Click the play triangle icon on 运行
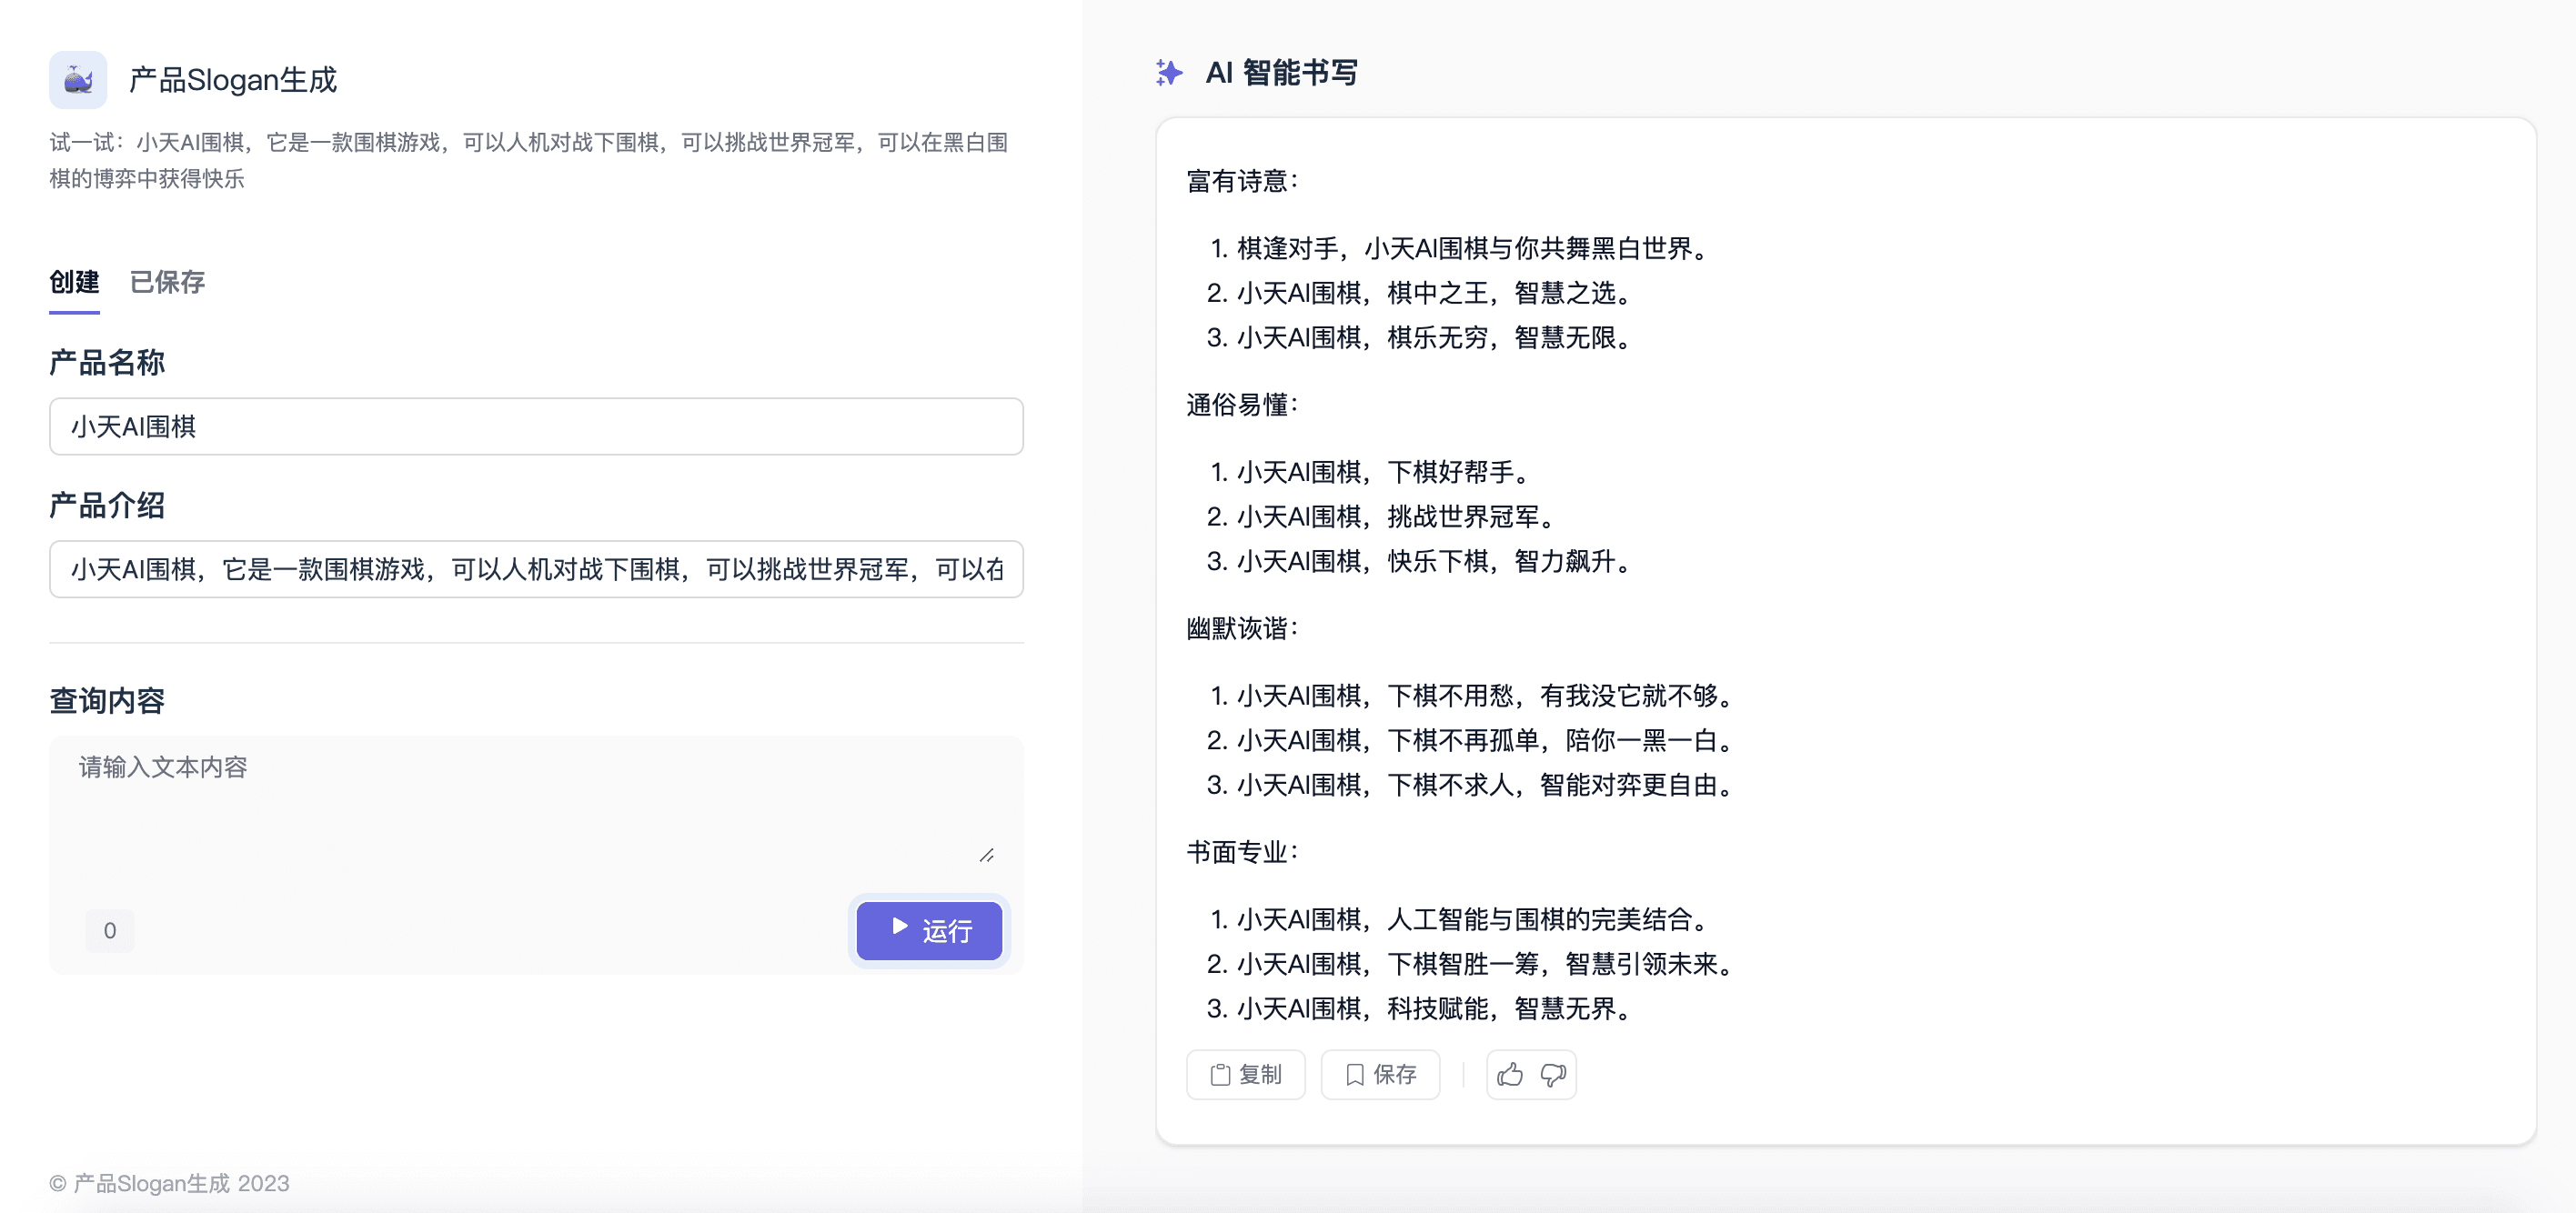The height and width of the screenshot is (1213, 2576). click(x=900, y=927)
